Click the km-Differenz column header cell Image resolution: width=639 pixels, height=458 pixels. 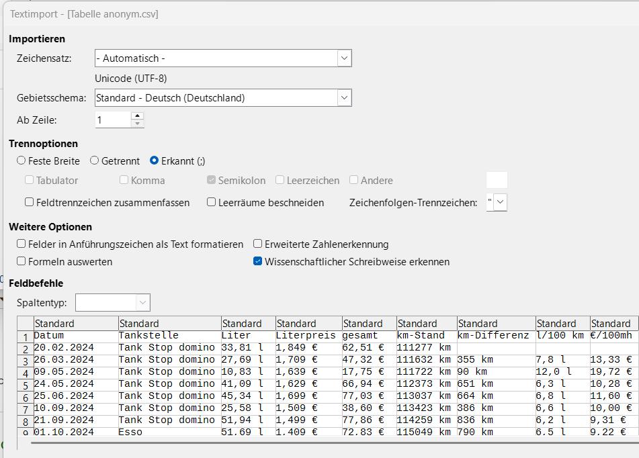point(496,324)
